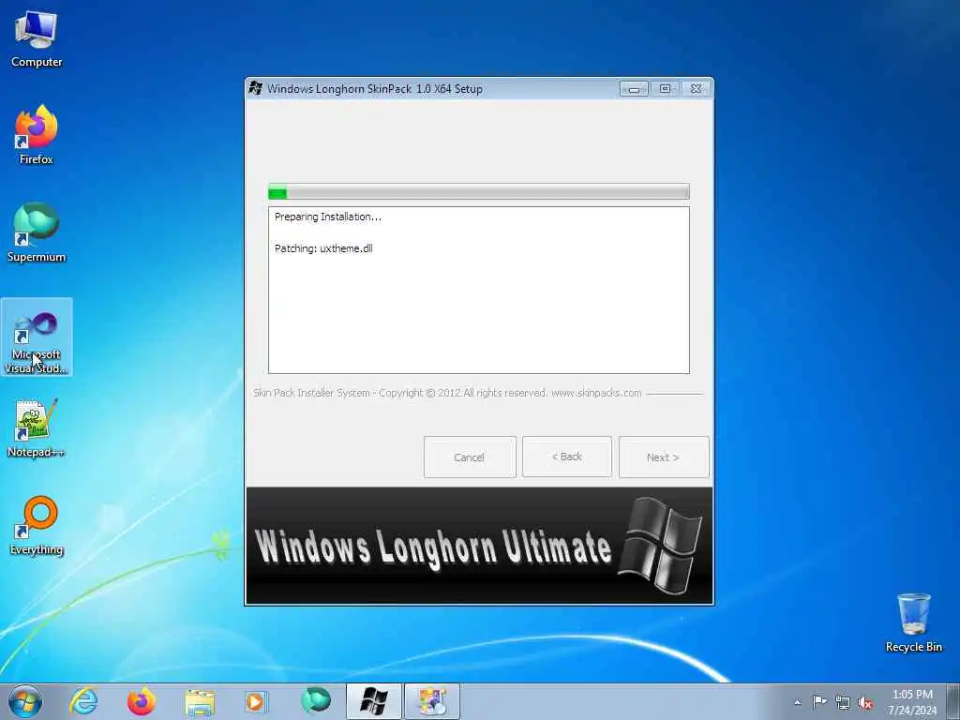Open the Action Center flag icon
Screen dimensions: 960x720
(819, 702)
